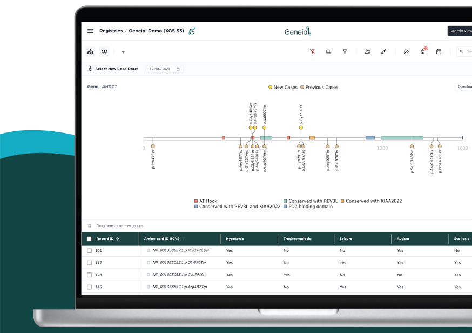Image resolution: width=472 pixels, height=333 pixels.
Task: Check the box for record 101
Action: click(89, 251)
